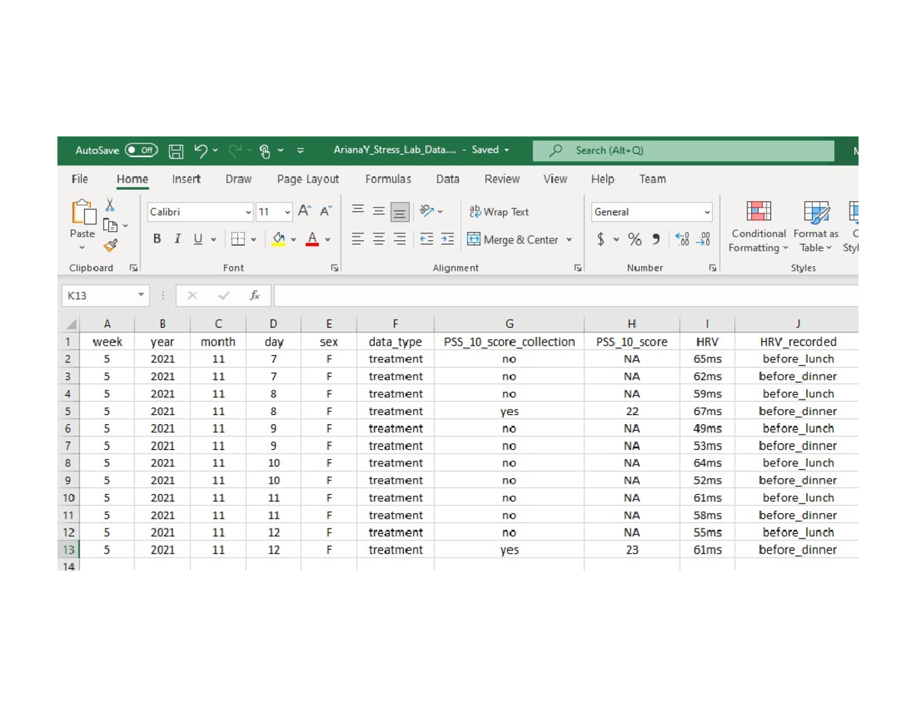Open the Calibri font name dropdown

(249, 212)
